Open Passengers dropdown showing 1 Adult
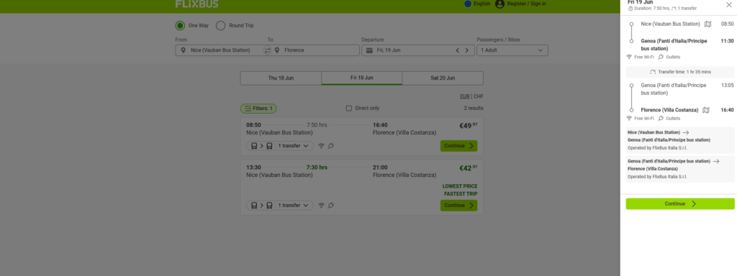The width and height of the screenshot is (737, 276). coord(512,50)
